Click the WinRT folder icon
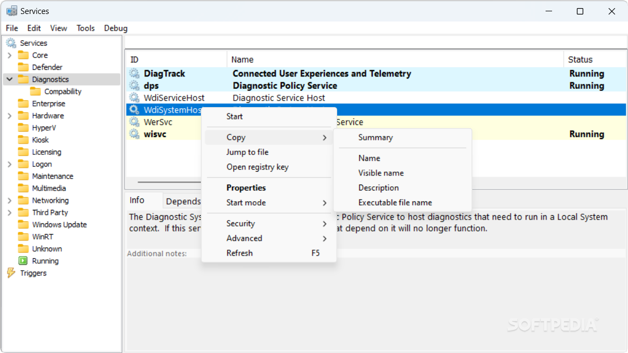This screenshot has height=353, width=628. pos(24,237)
